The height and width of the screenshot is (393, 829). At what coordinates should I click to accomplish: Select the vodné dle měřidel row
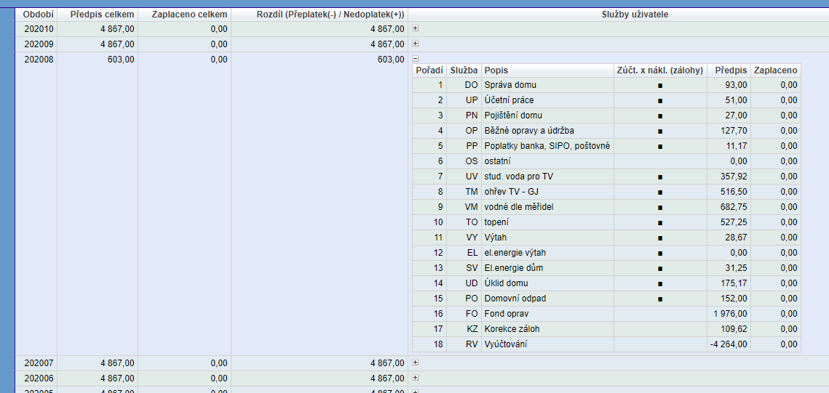607,207
